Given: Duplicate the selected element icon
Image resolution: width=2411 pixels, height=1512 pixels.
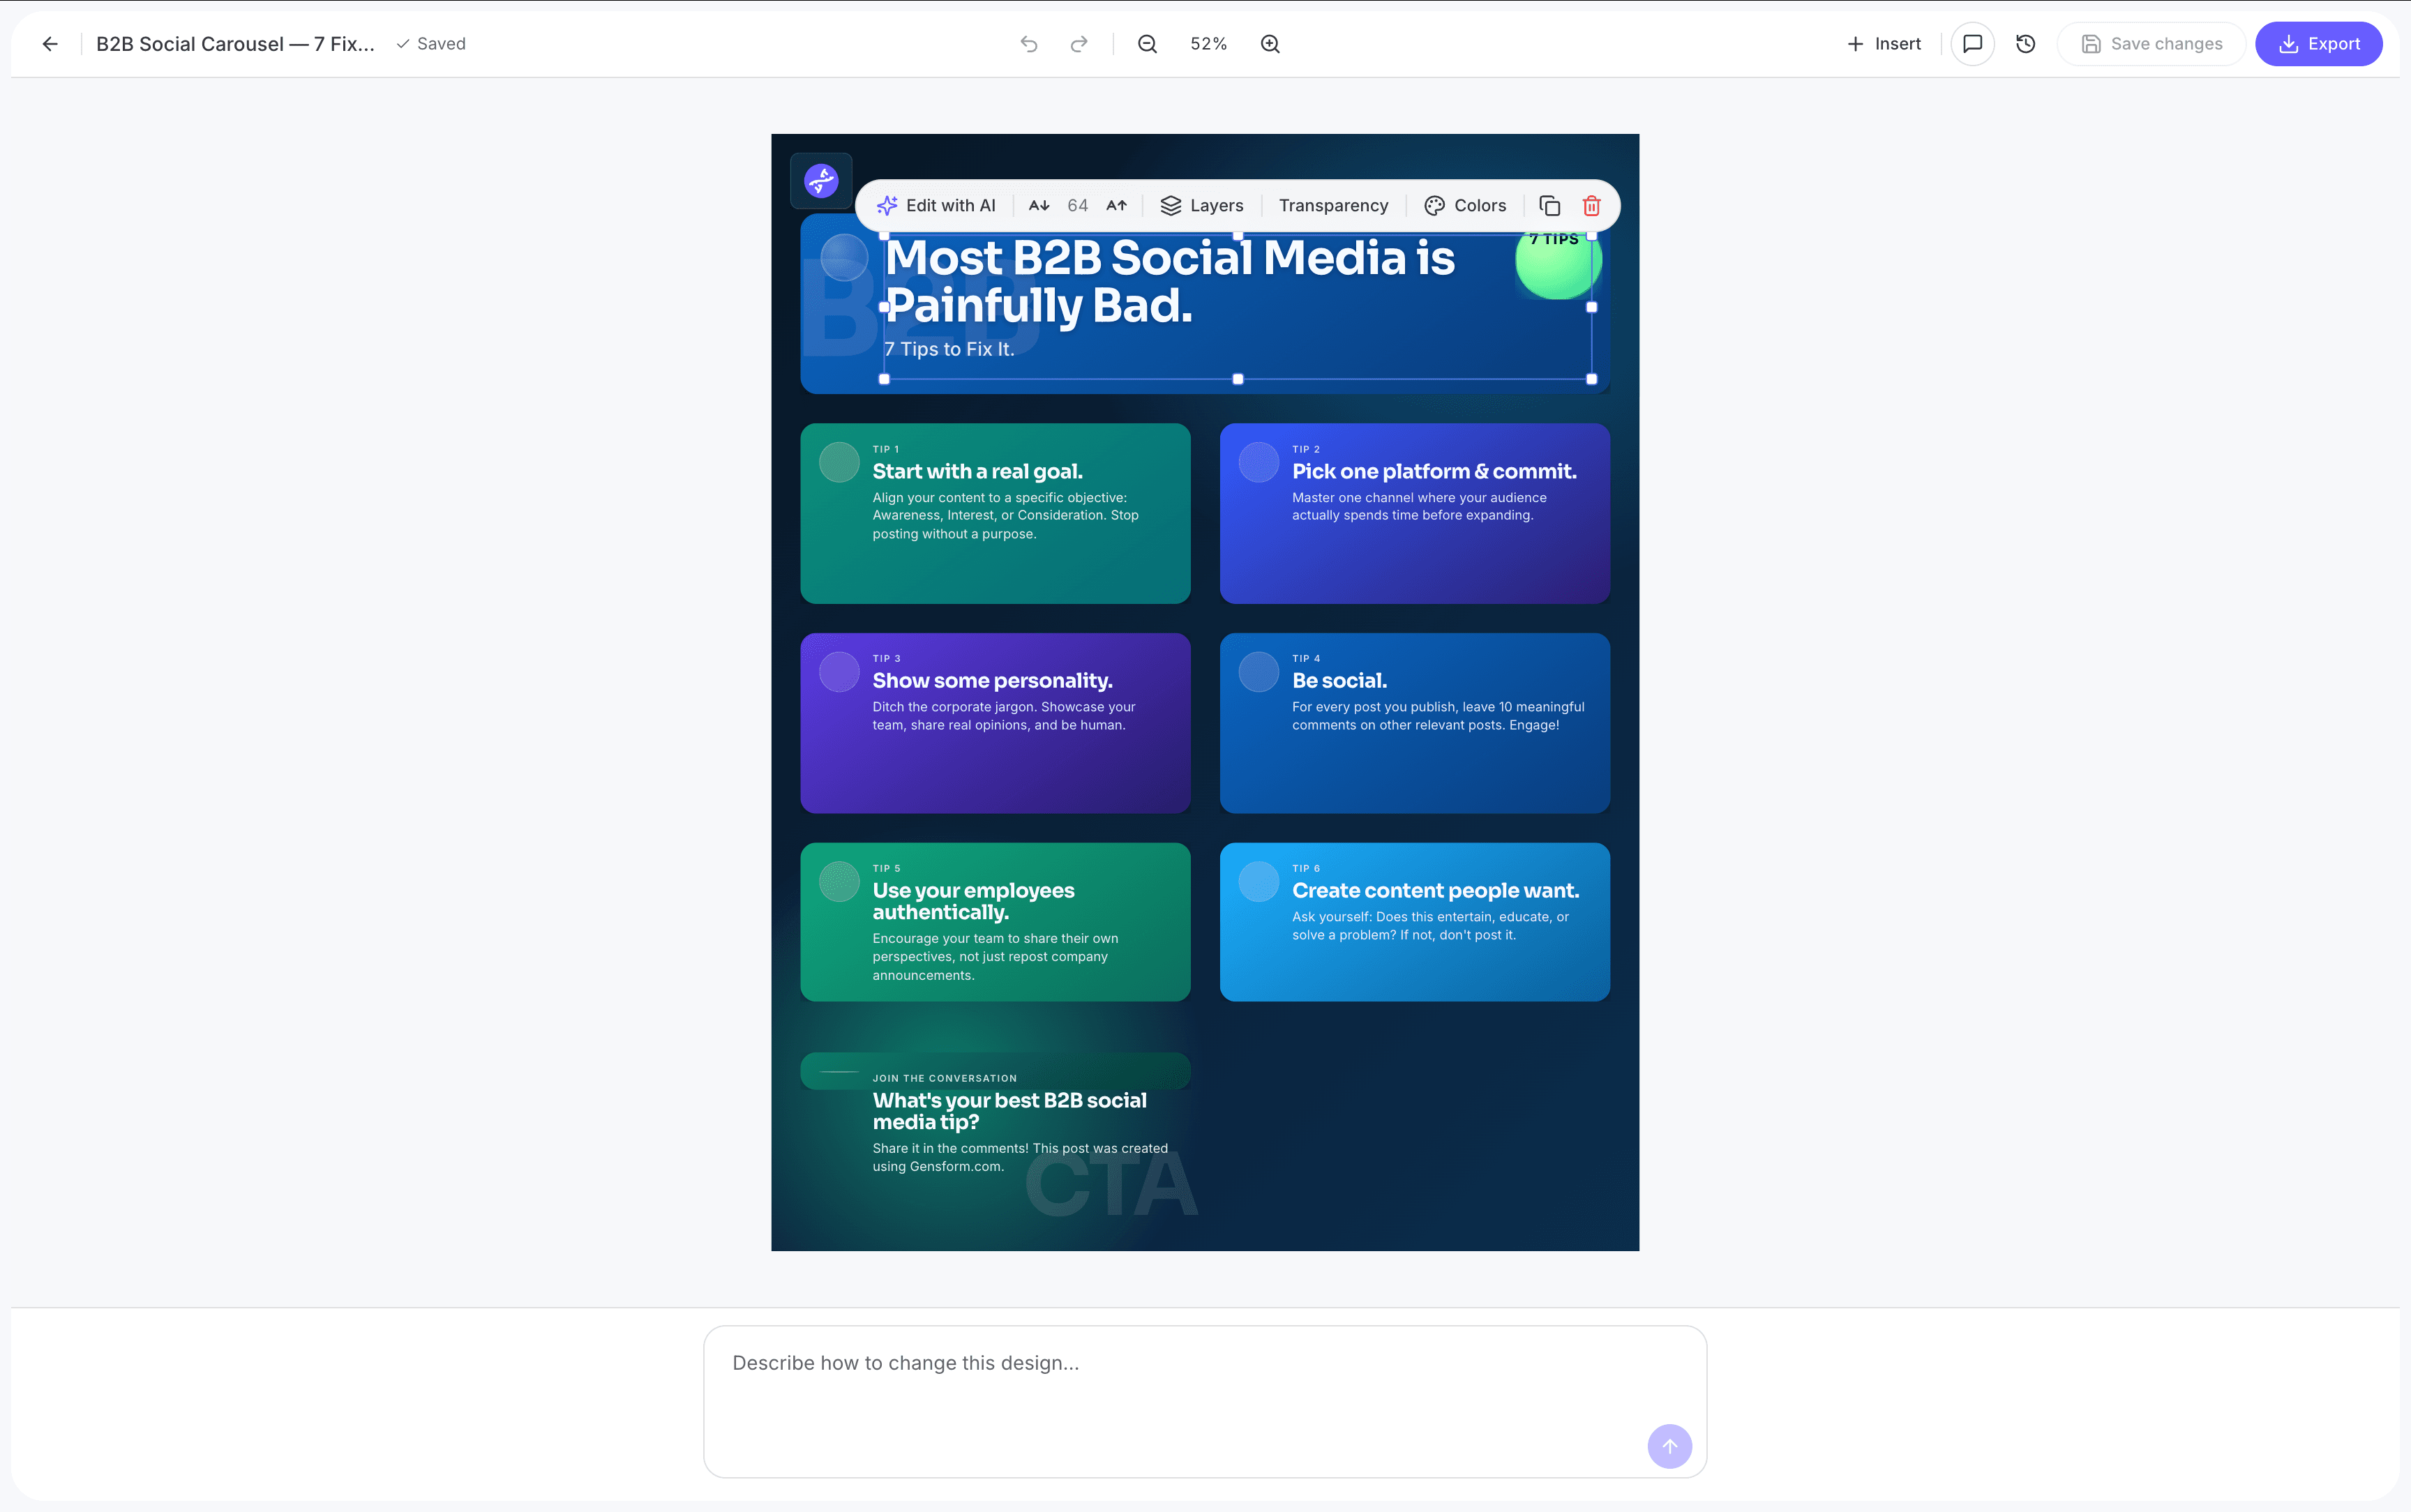Looking at the screenshot, I should pos(1549,206).
